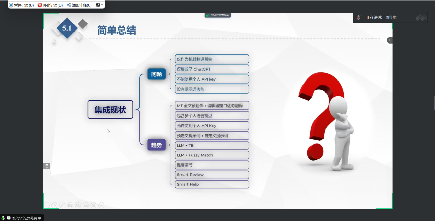This screenshot has height=221, width=435.
Task: Select 添加注释(C) add comment item
Action: click(79, 5)
